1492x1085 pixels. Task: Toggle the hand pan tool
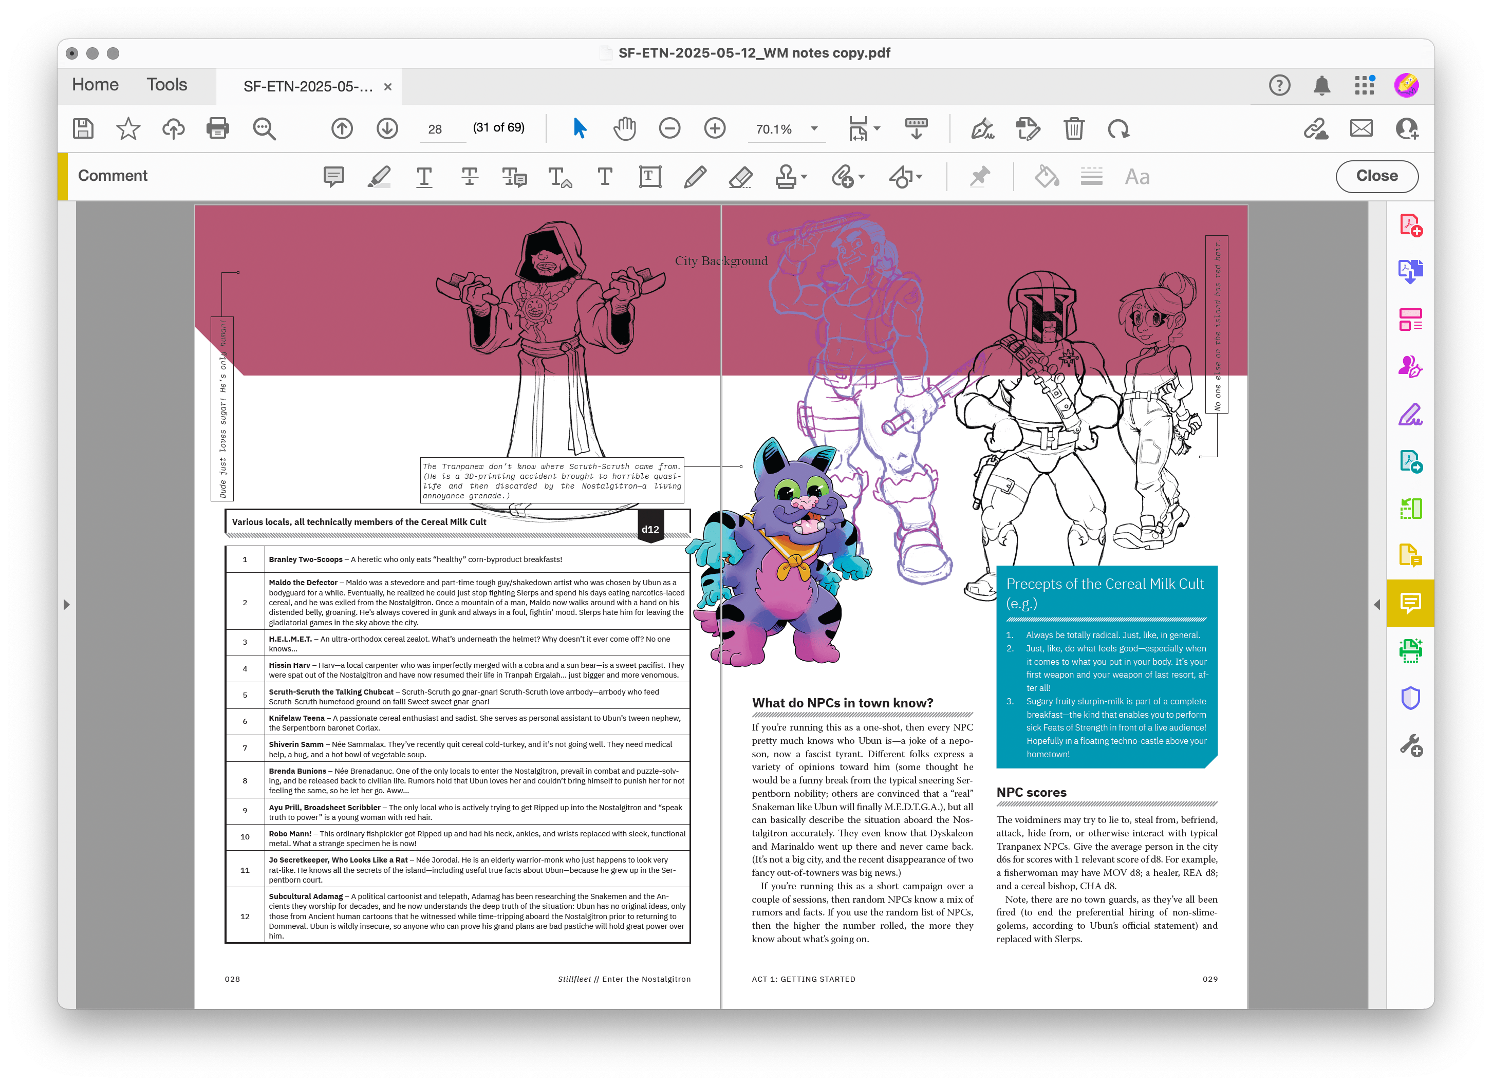(624, 128)
